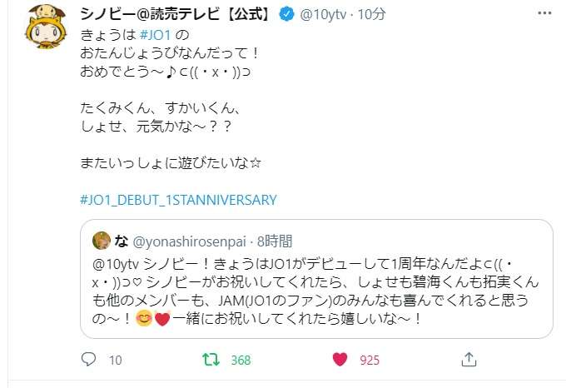Click the blue verified checkmark badge

pos(286,14)
